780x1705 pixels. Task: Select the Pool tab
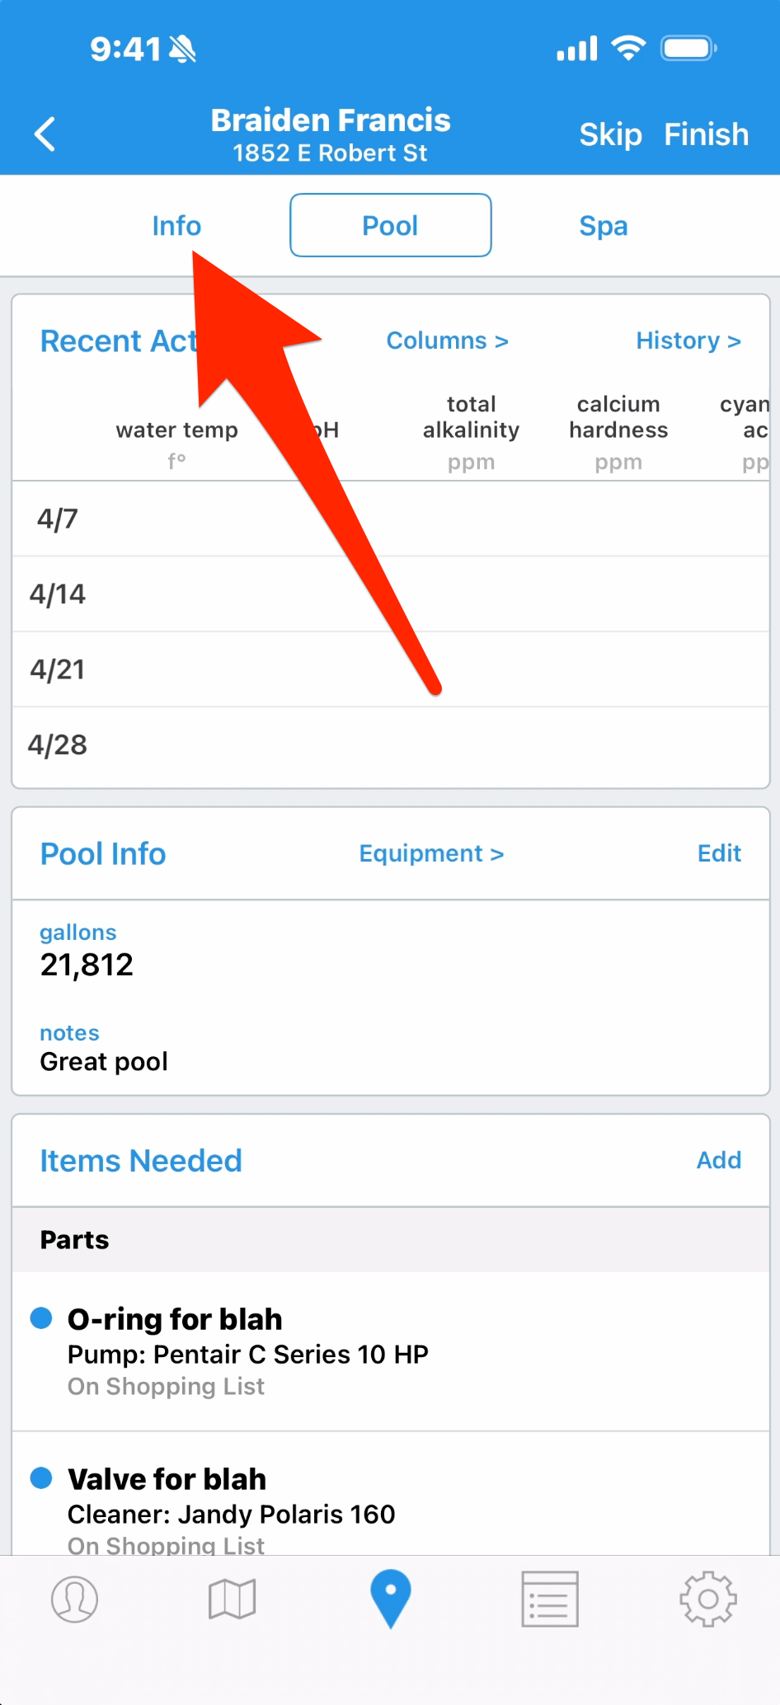pos(391,225)
